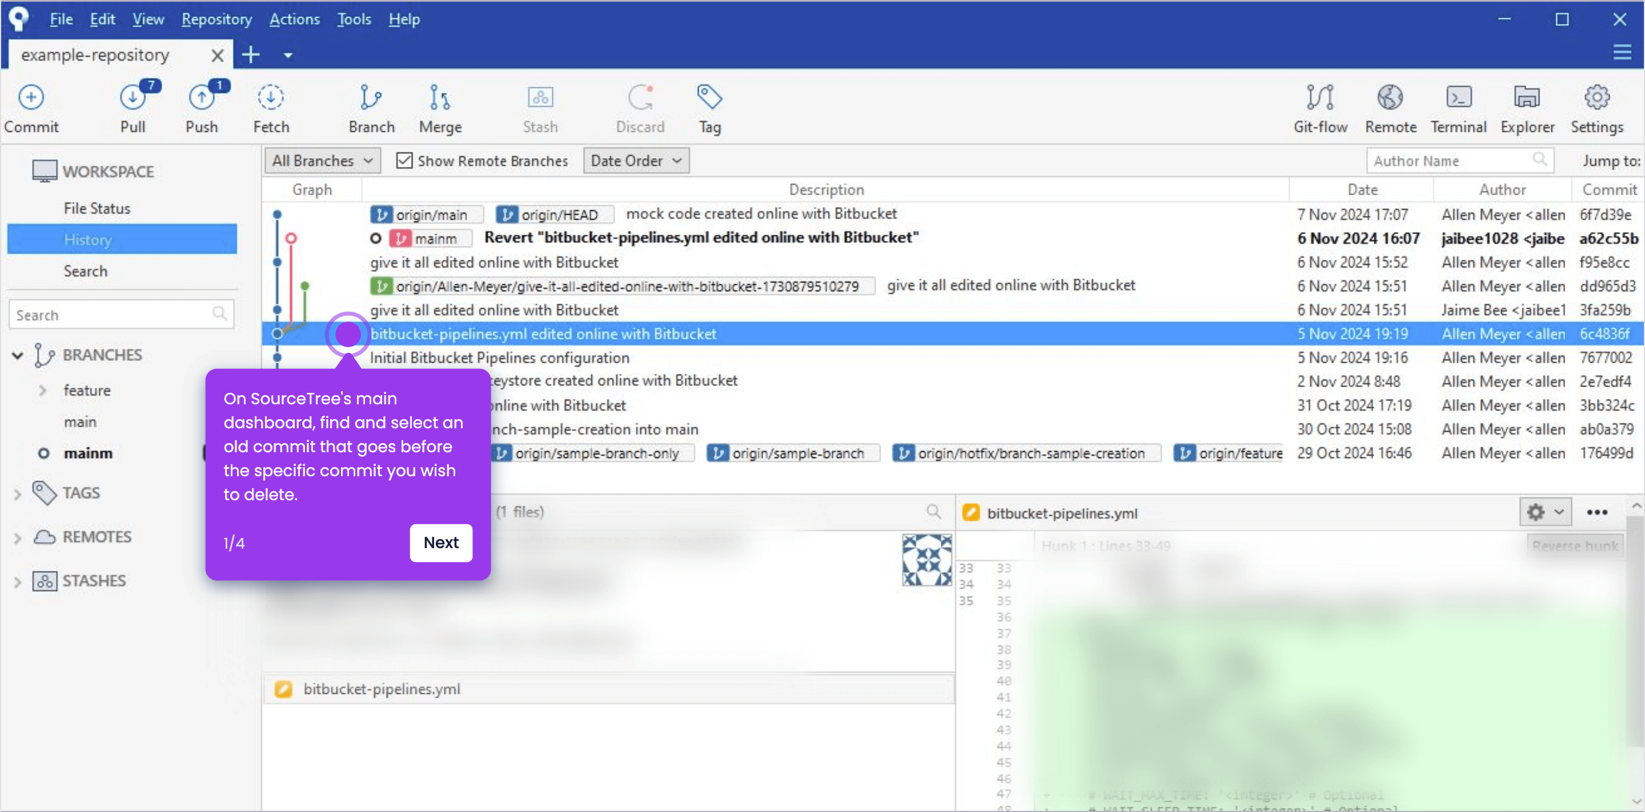Image resolution: width=1645 pixels, height=812 pixels.
Task: Open the hamburger menu at top right
Action: 1622,53
